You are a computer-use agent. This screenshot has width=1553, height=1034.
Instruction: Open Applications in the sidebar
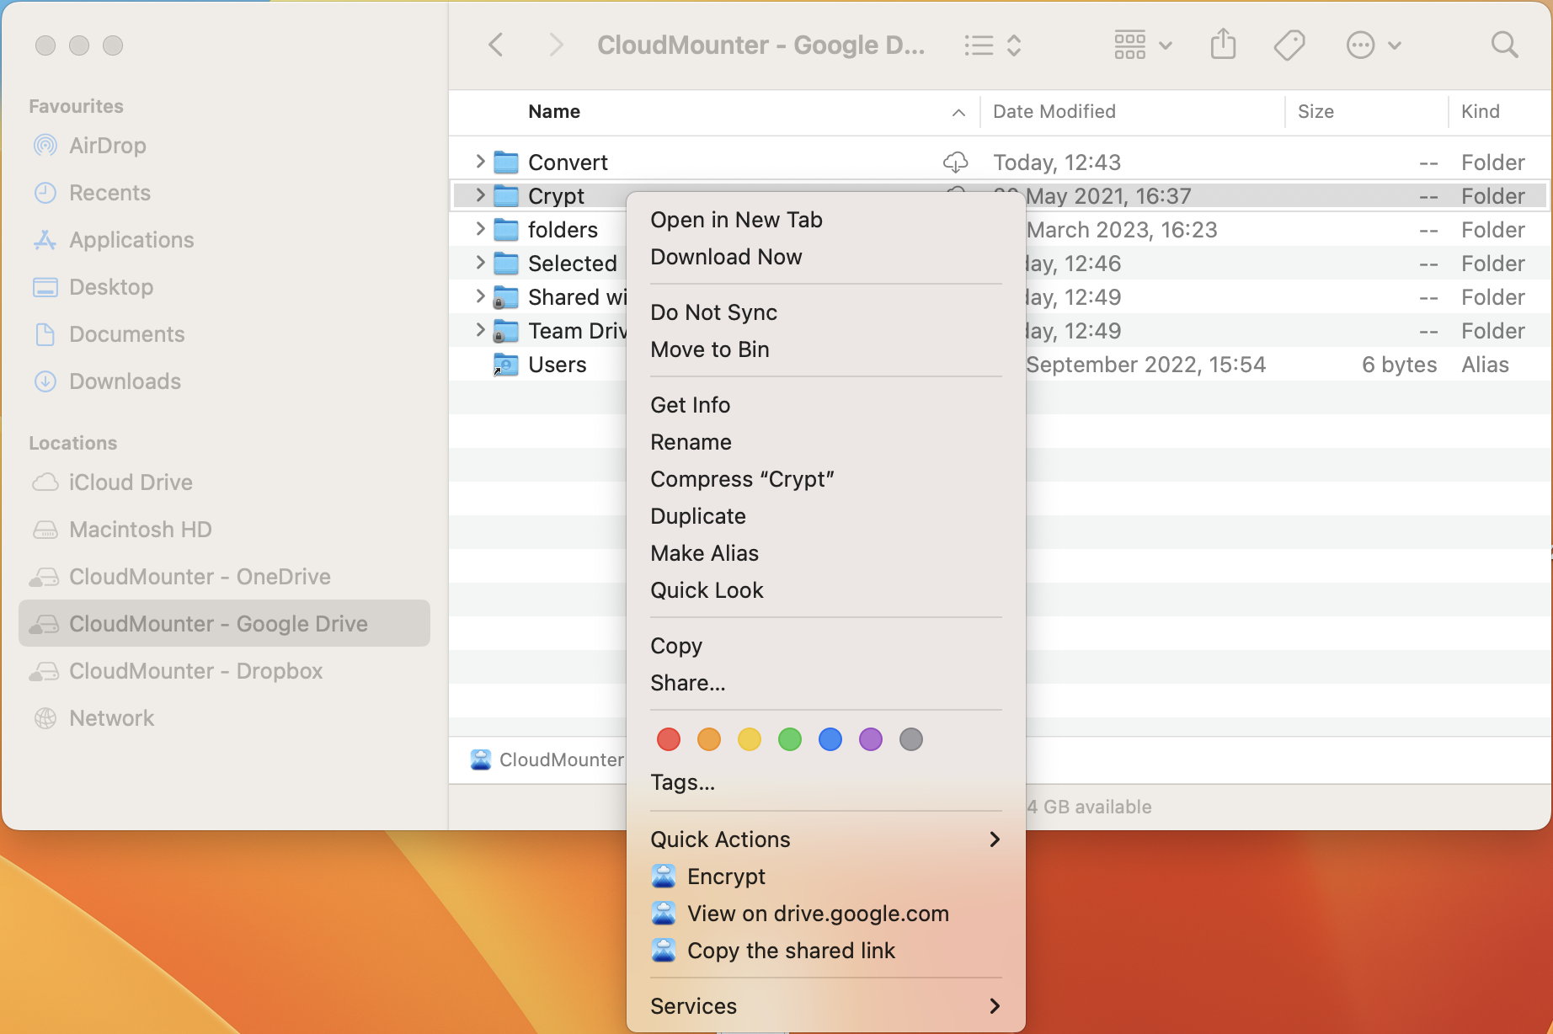(x=224, y=240)
